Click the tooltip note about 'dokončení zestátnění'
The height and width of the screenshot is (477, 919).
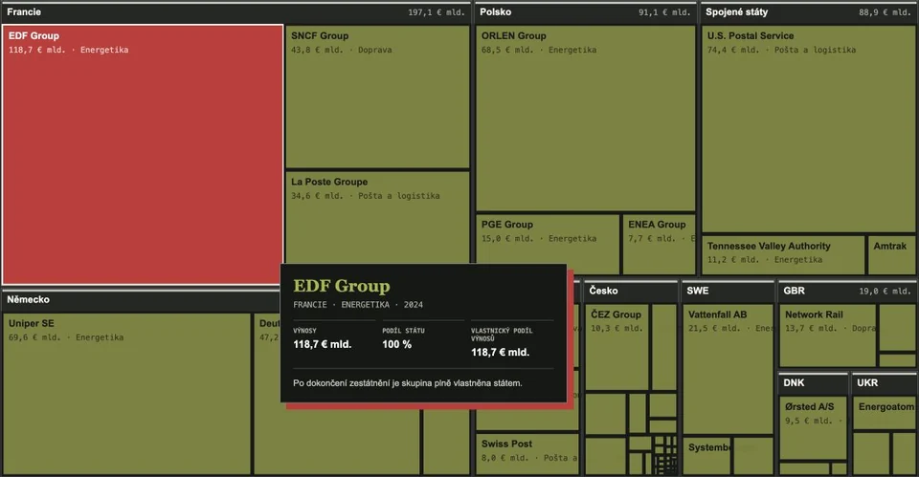point(408,382)
